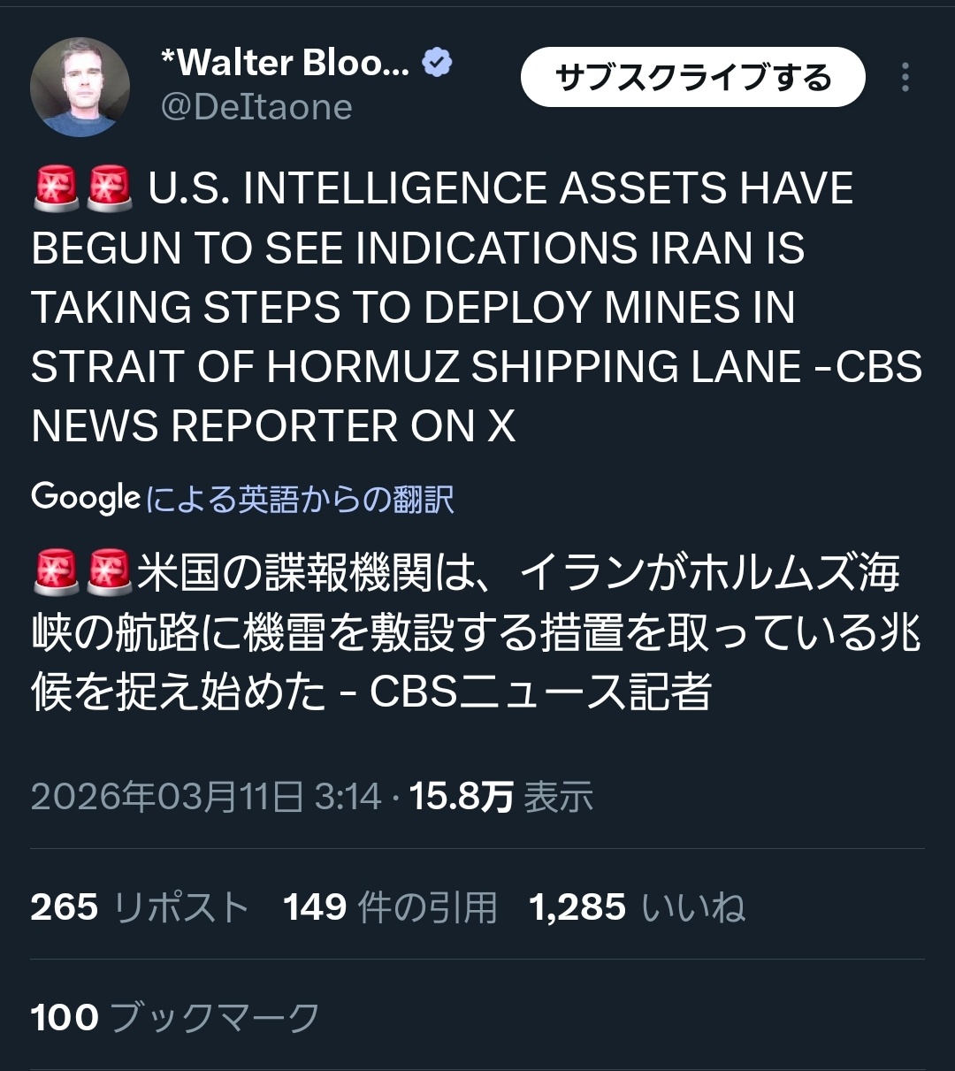
Task: Click the first siren emoji before 米国の諜報機関
Action: tap(56, 572)
